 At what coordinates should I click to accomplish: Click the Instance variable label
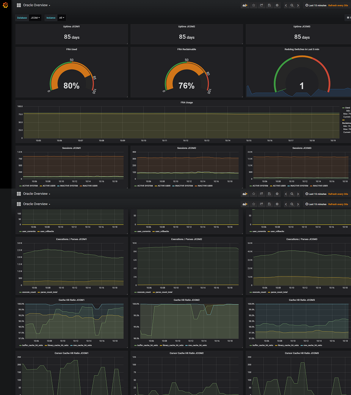pos(51,17)
